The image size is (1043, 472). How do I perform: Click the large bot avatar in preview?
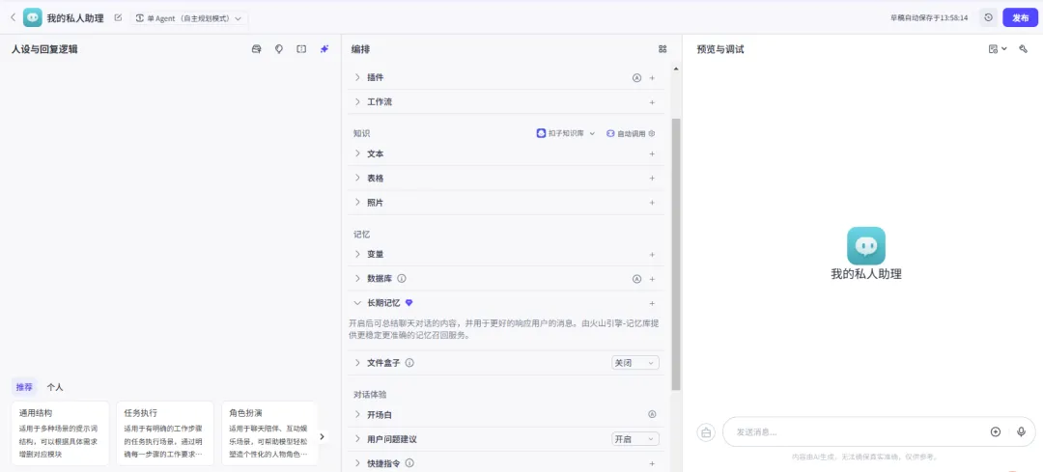tap(866, 246)
